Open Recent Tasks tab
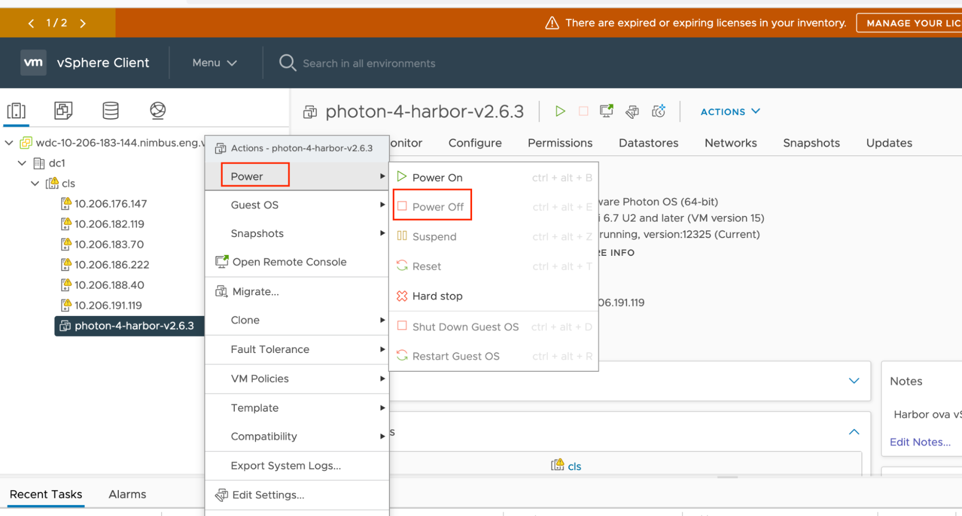Image resolution: width=962 pixels, height=516 pixels. pos(46,494)
